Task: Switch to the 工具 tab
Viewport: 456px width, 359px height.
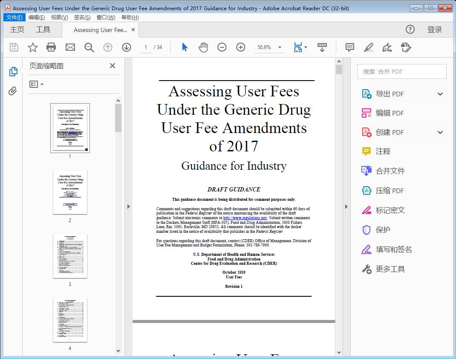Action: coord(43,29)
